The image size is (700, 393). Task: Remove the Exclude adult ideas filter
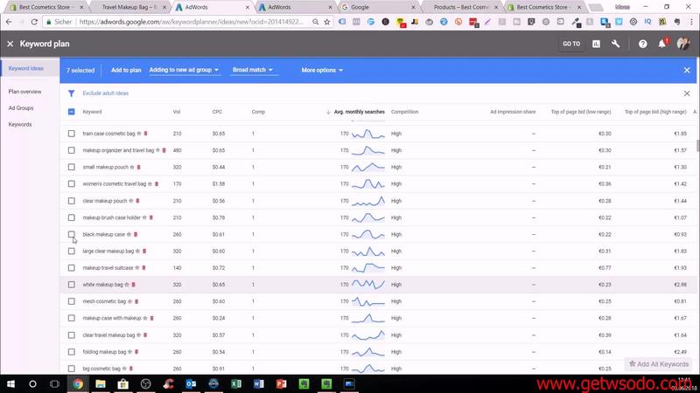tap(687, 93)
